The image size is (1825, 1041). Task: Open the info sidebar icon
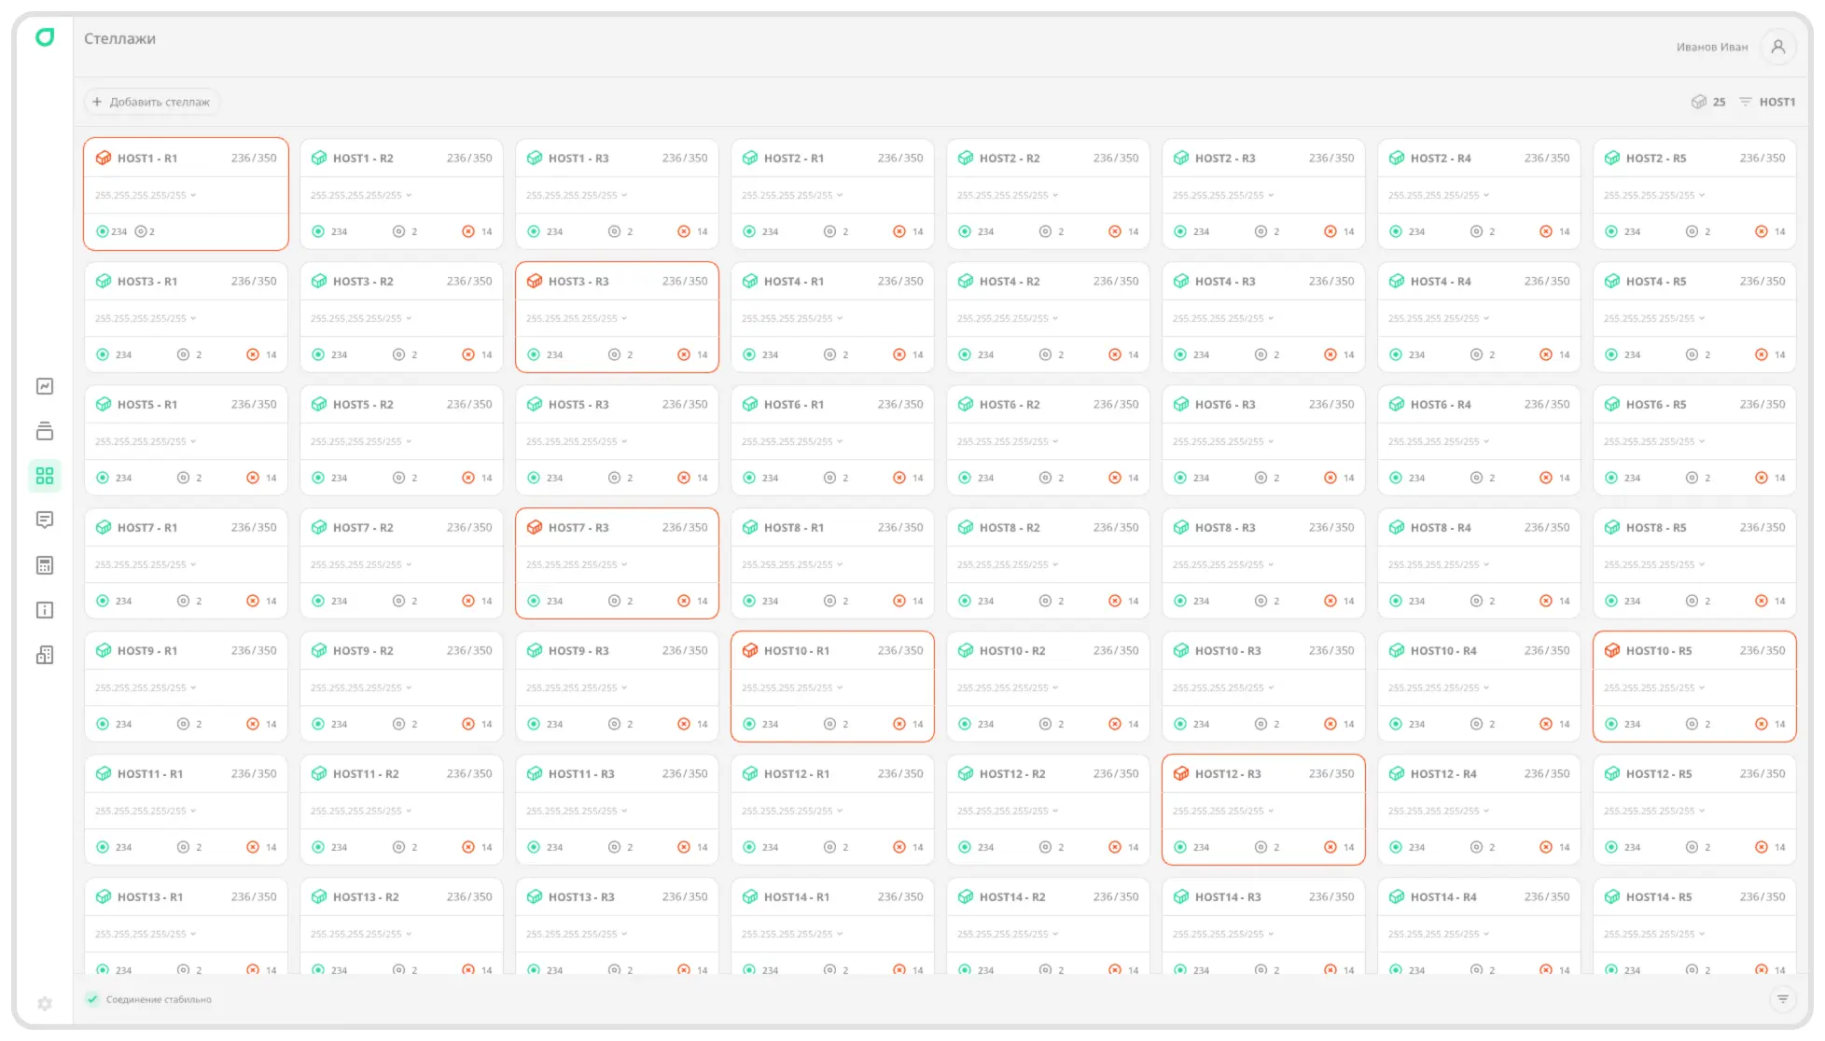pyautogui.click(x=45, y=610)
